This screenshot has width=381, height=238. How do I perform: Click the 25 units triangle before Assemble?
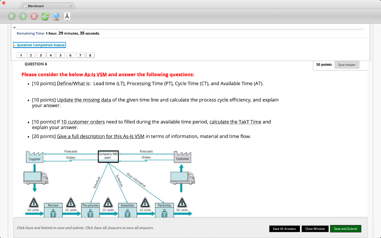point(108,203)
